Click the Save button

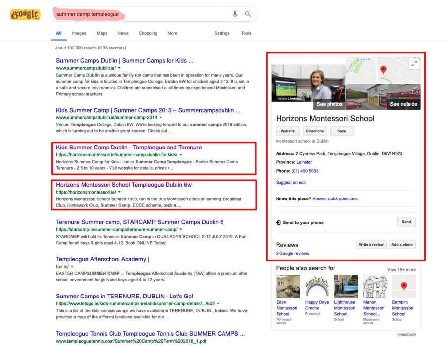[342, 131]
